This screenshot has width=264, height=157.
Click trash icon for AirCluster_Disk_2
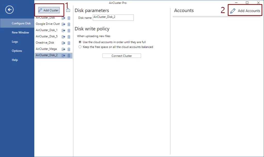coord(69,56)
